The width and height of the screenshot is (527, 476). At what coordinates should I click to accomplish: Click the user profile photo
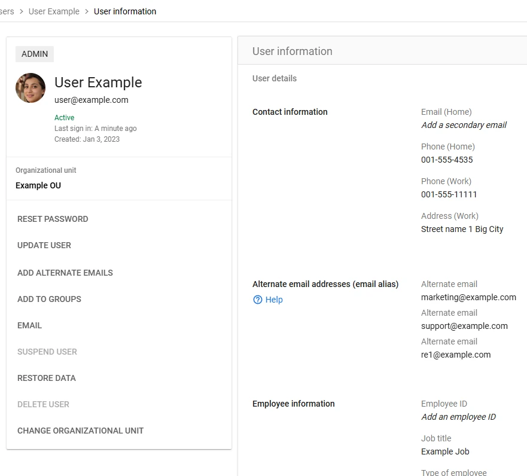coord(31,88)
